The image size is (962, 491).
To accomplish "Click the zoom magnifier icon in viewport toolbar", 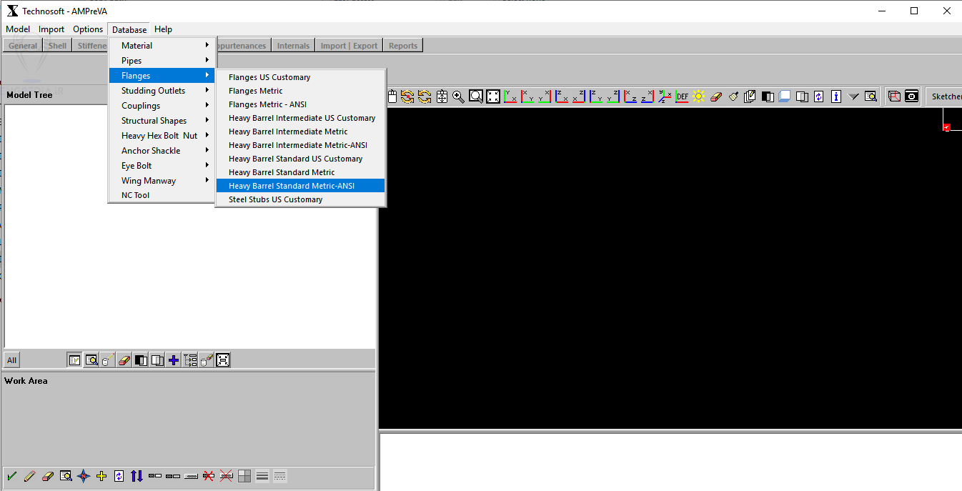I will pyautogui.click(x=459, y=96).
